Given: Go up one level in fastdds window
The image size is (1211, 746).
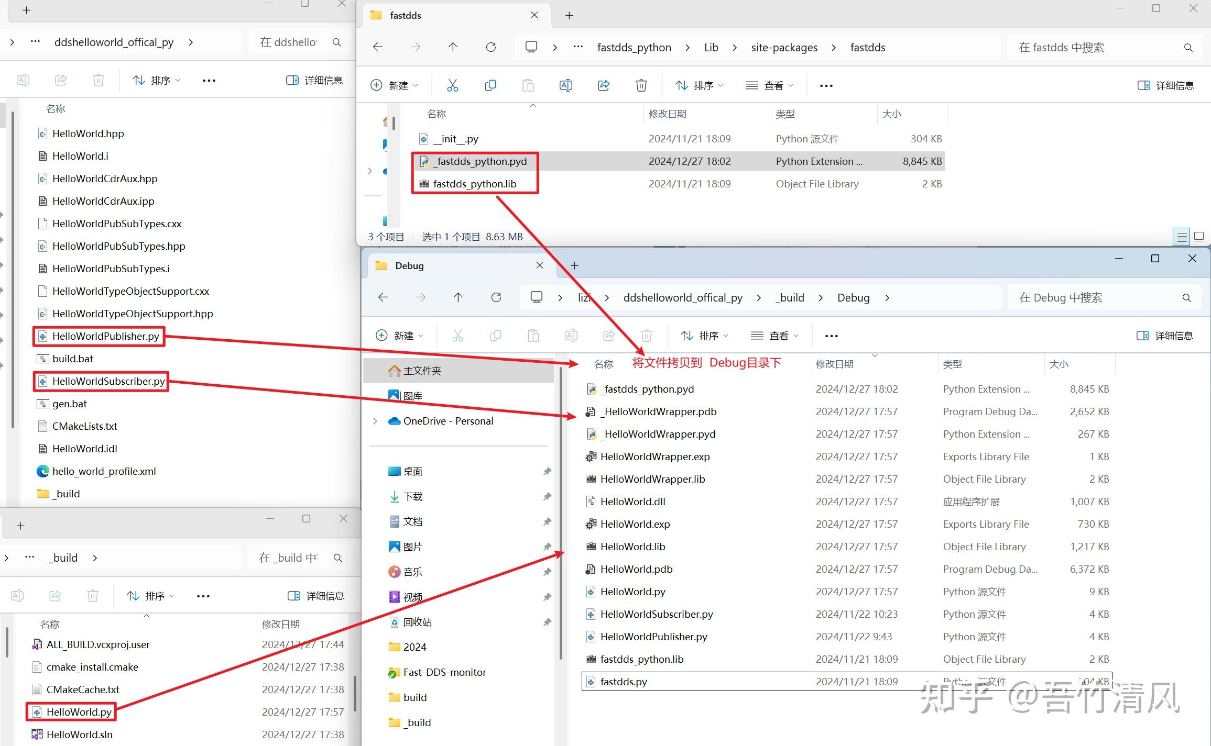Looking at the screenshot, I should [453, 47].
